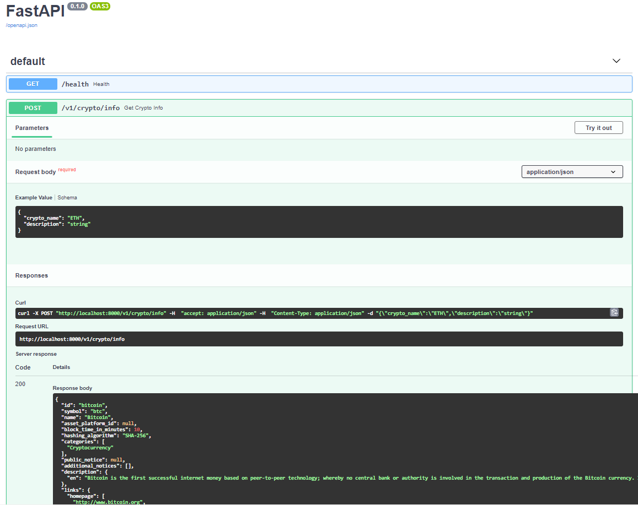Open the application/json content type dropdown
Screen dimensions: 638x505
[x=572, y=172]
